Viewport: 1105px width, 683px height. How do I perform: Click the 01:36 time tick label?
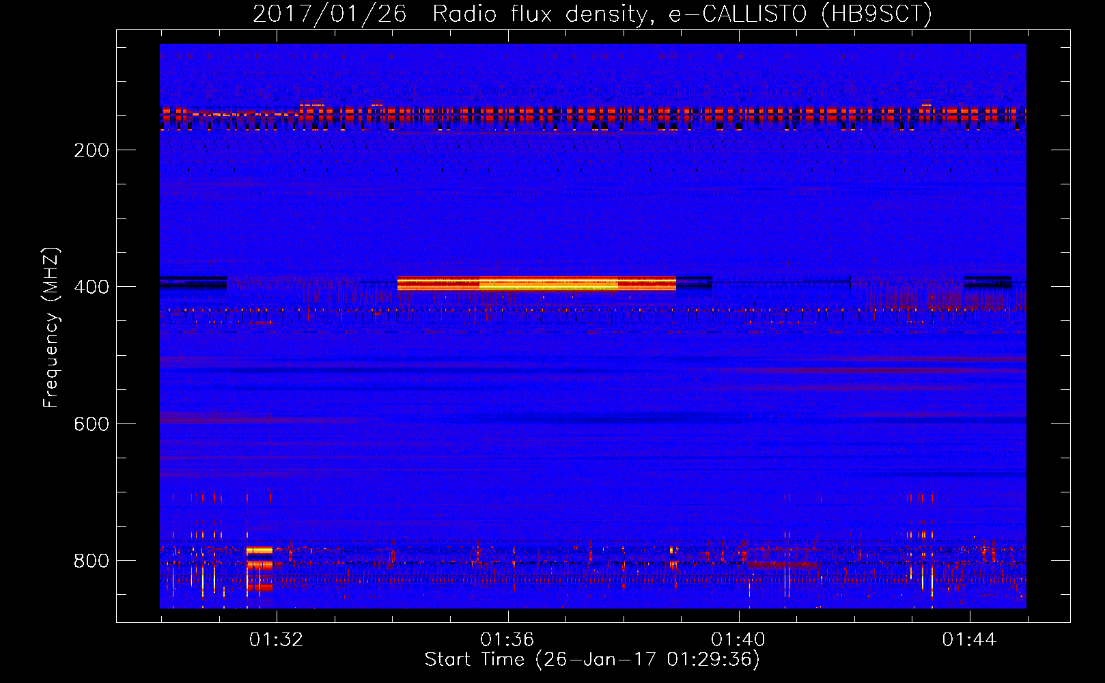coord(507,640)
